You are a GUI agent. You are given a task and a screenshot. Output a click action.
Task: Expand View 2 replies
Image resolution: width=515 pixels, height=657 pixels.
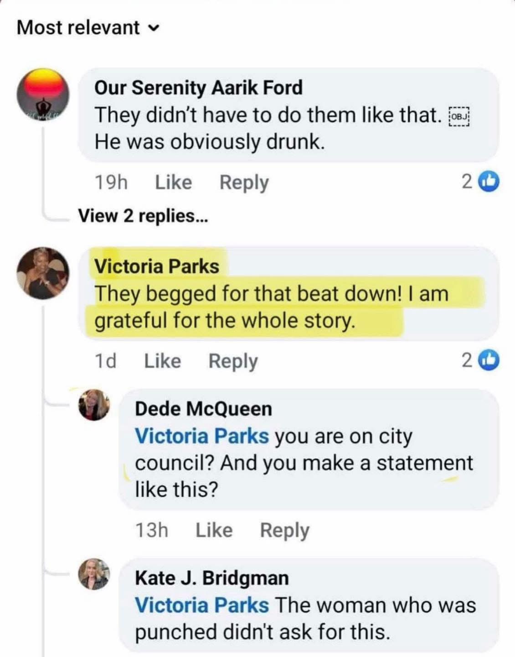143,215
